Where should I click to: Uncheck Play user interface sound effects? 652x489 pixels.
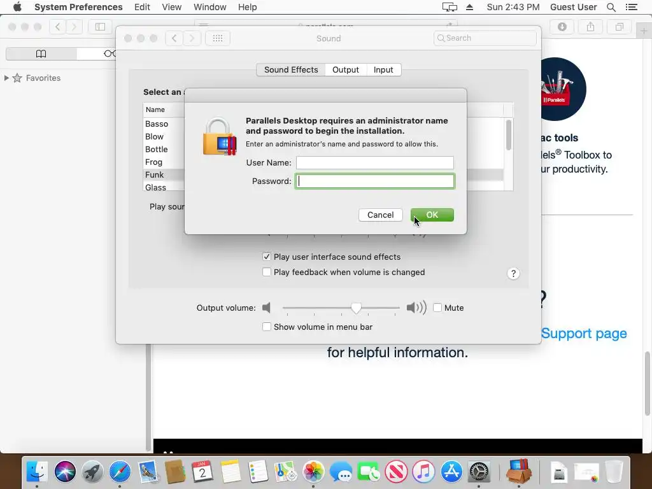coord(267,257)
